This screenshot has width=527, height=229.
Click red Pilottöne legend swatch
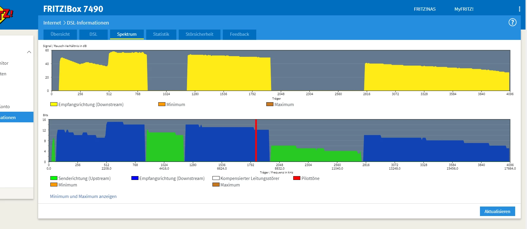(x=297, y=178)
